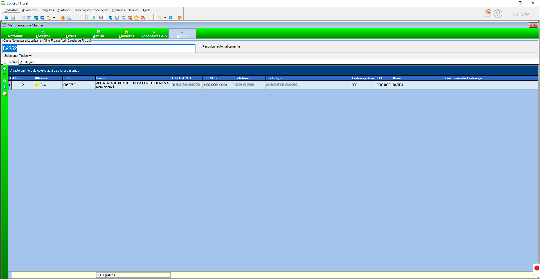Image resolution: width=540 pixels, height=279 pixels.
Task: Click the calendar 30 toolbar icon
Action: click(123, 18)
